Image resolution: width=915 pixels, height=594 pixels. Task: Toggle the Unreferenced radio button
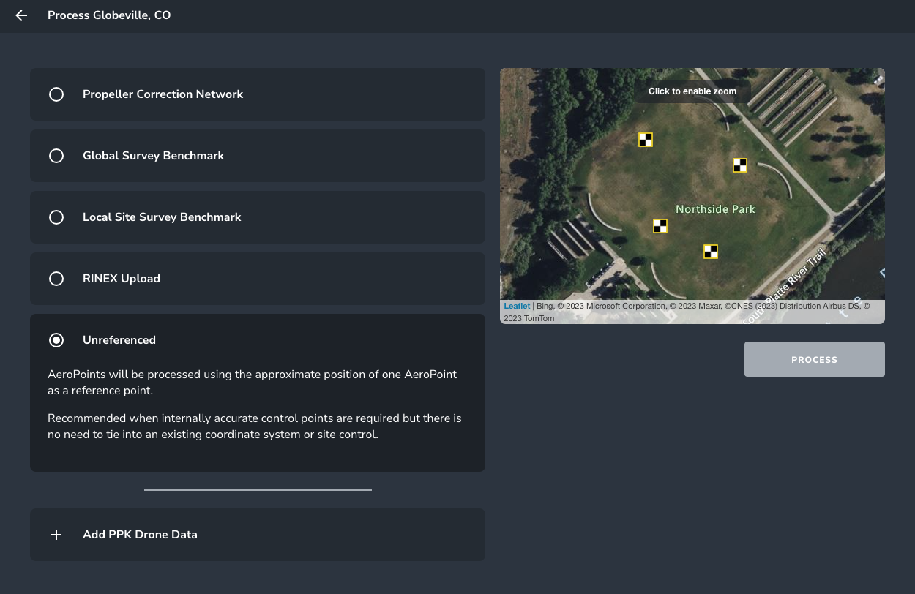pos(56,340)
